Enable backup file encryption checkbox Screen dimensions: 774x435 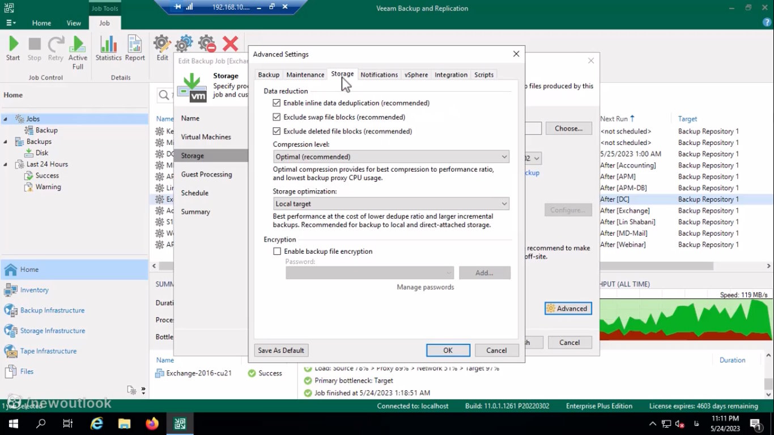(x=277, y=251)
